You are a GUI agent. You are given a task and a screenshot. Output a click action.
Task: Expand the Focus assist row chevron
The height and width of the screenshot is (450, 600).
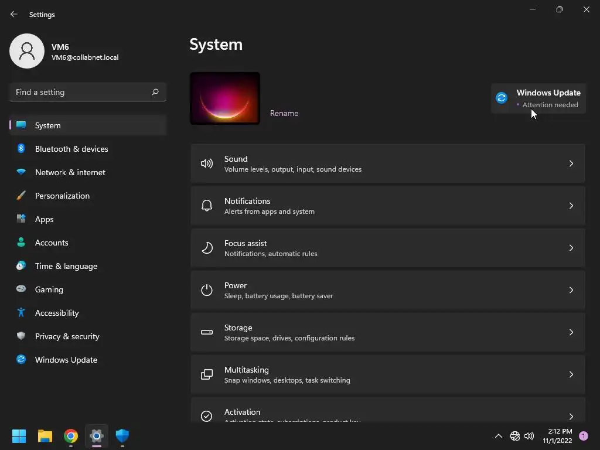[x=571, y=248]
